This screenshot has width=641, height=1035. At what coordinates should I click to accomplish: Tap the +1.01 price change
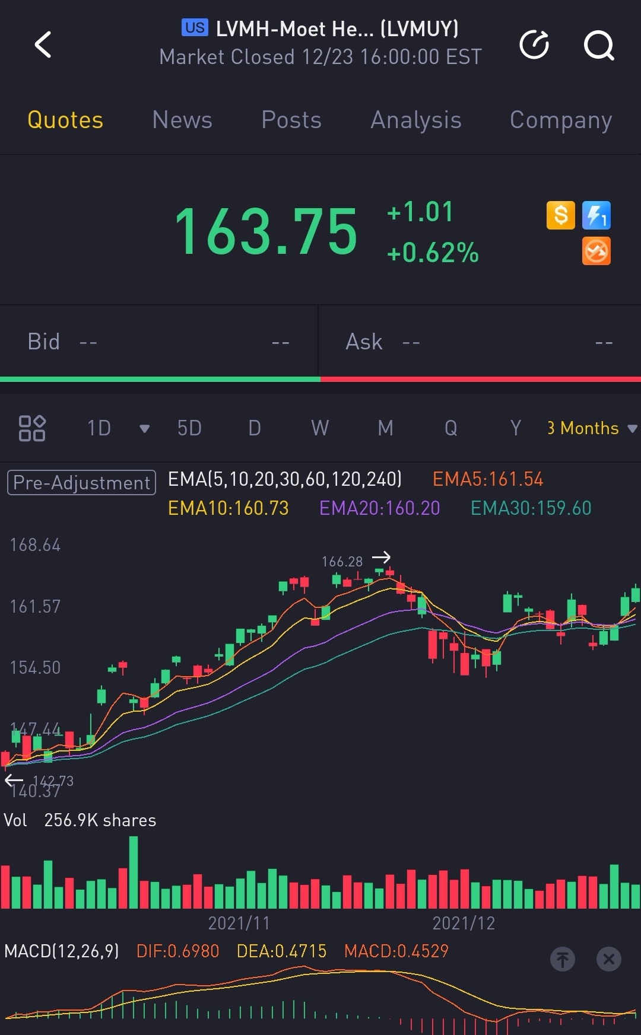420,212
